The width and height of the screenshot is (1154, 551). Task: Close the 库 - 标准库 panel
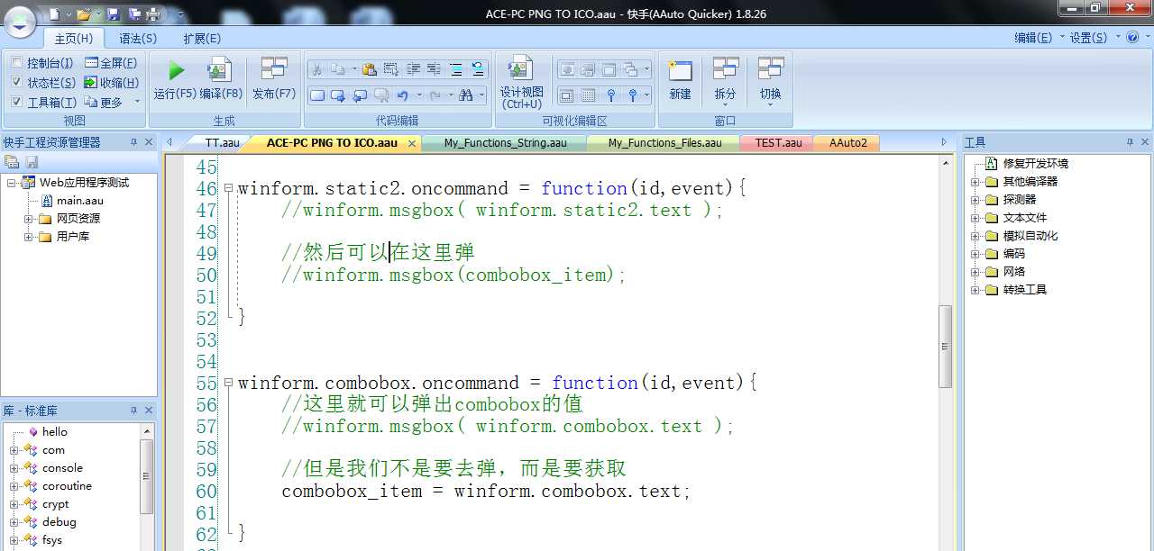point(149,411)
